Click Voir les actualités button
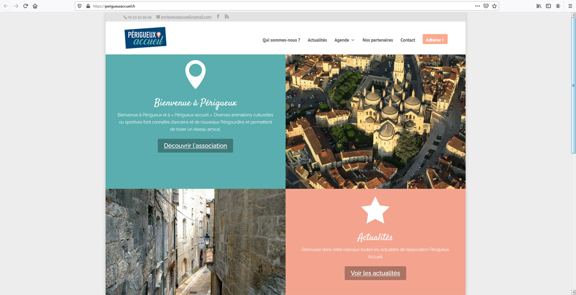Image resolution: width=576 pixels, height=295 pixels. pyautogui.click(x=375, y=273)
